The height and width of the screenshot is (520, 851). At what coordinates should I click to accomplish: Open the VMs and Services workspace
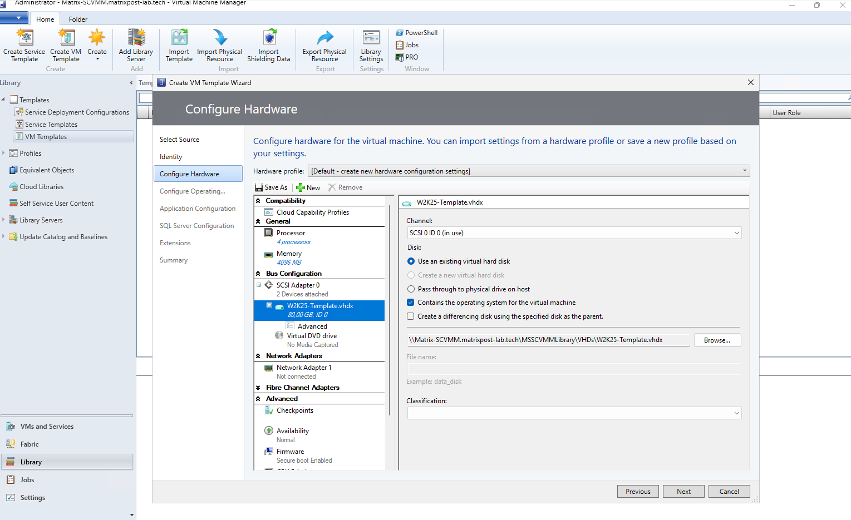[x=67, y=427]
